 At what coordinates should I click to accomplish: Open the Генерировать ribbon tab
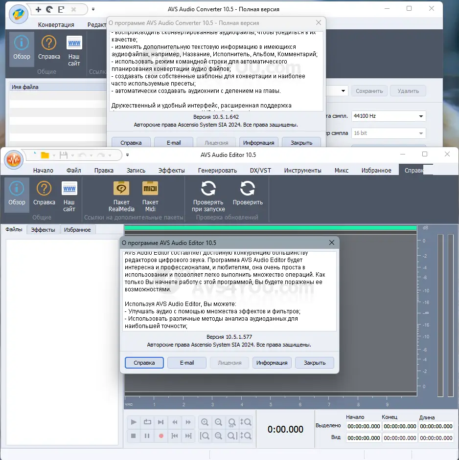(x=217, y=171)
